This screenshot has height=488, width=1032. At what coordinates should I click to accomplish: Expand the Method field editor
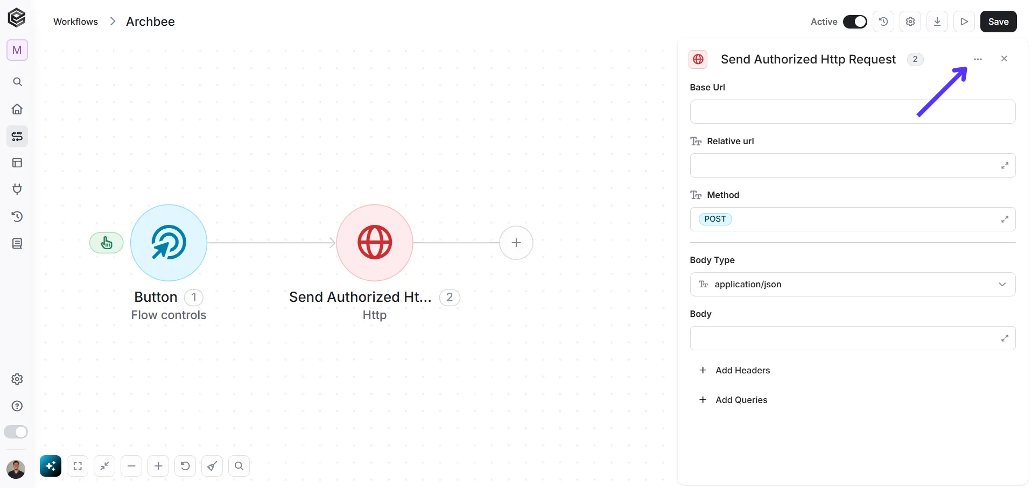pyautogui.click(x=1005, y=220)
